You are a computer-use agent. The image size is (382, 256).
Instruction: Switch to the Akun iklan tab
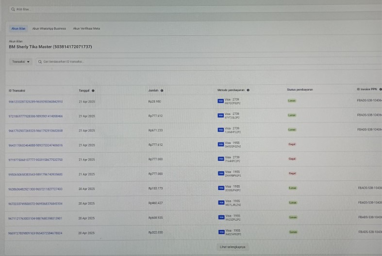[18, 29]
